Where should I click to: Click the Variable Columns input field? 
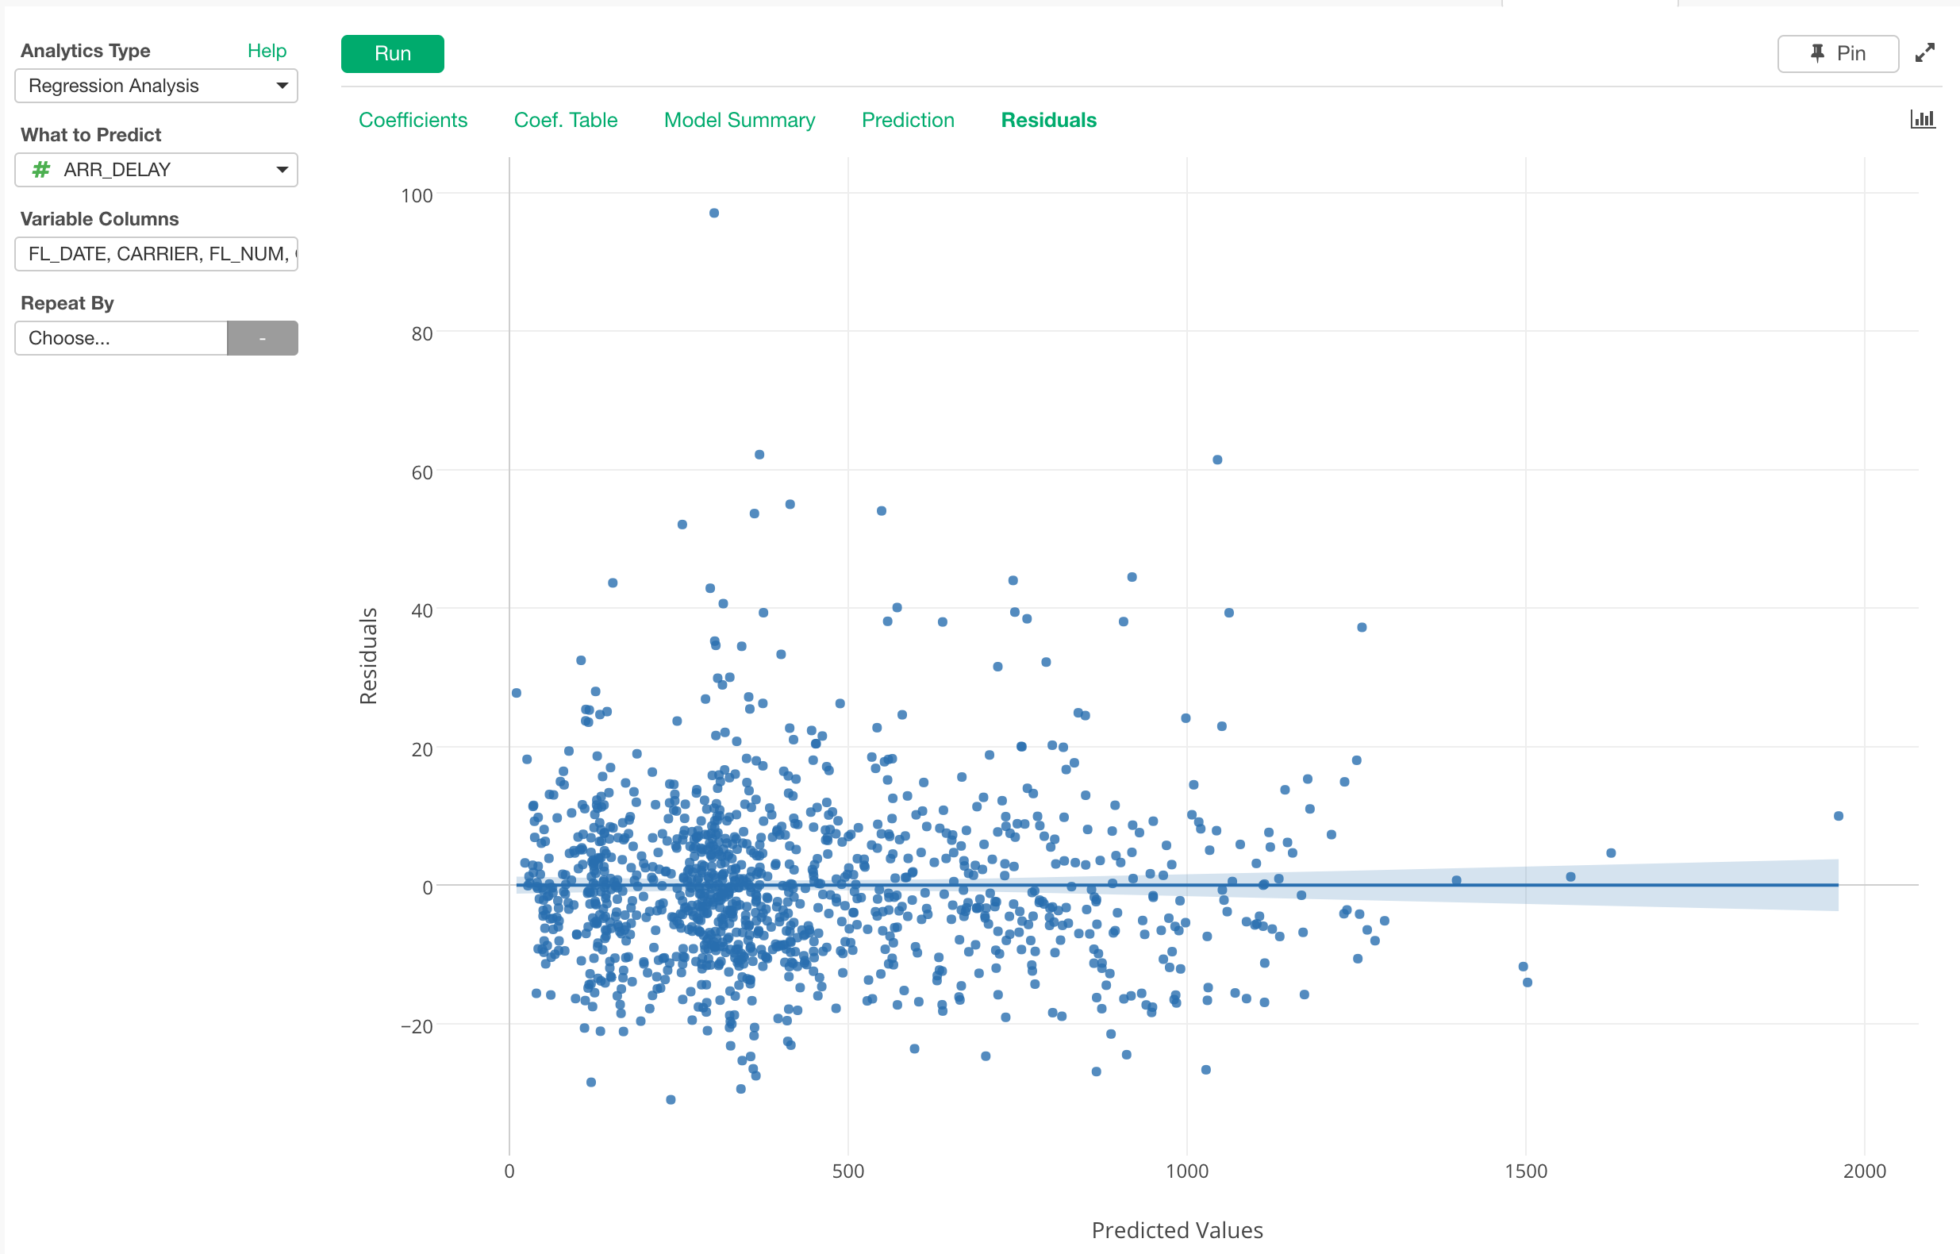click(x=156, y=254)
